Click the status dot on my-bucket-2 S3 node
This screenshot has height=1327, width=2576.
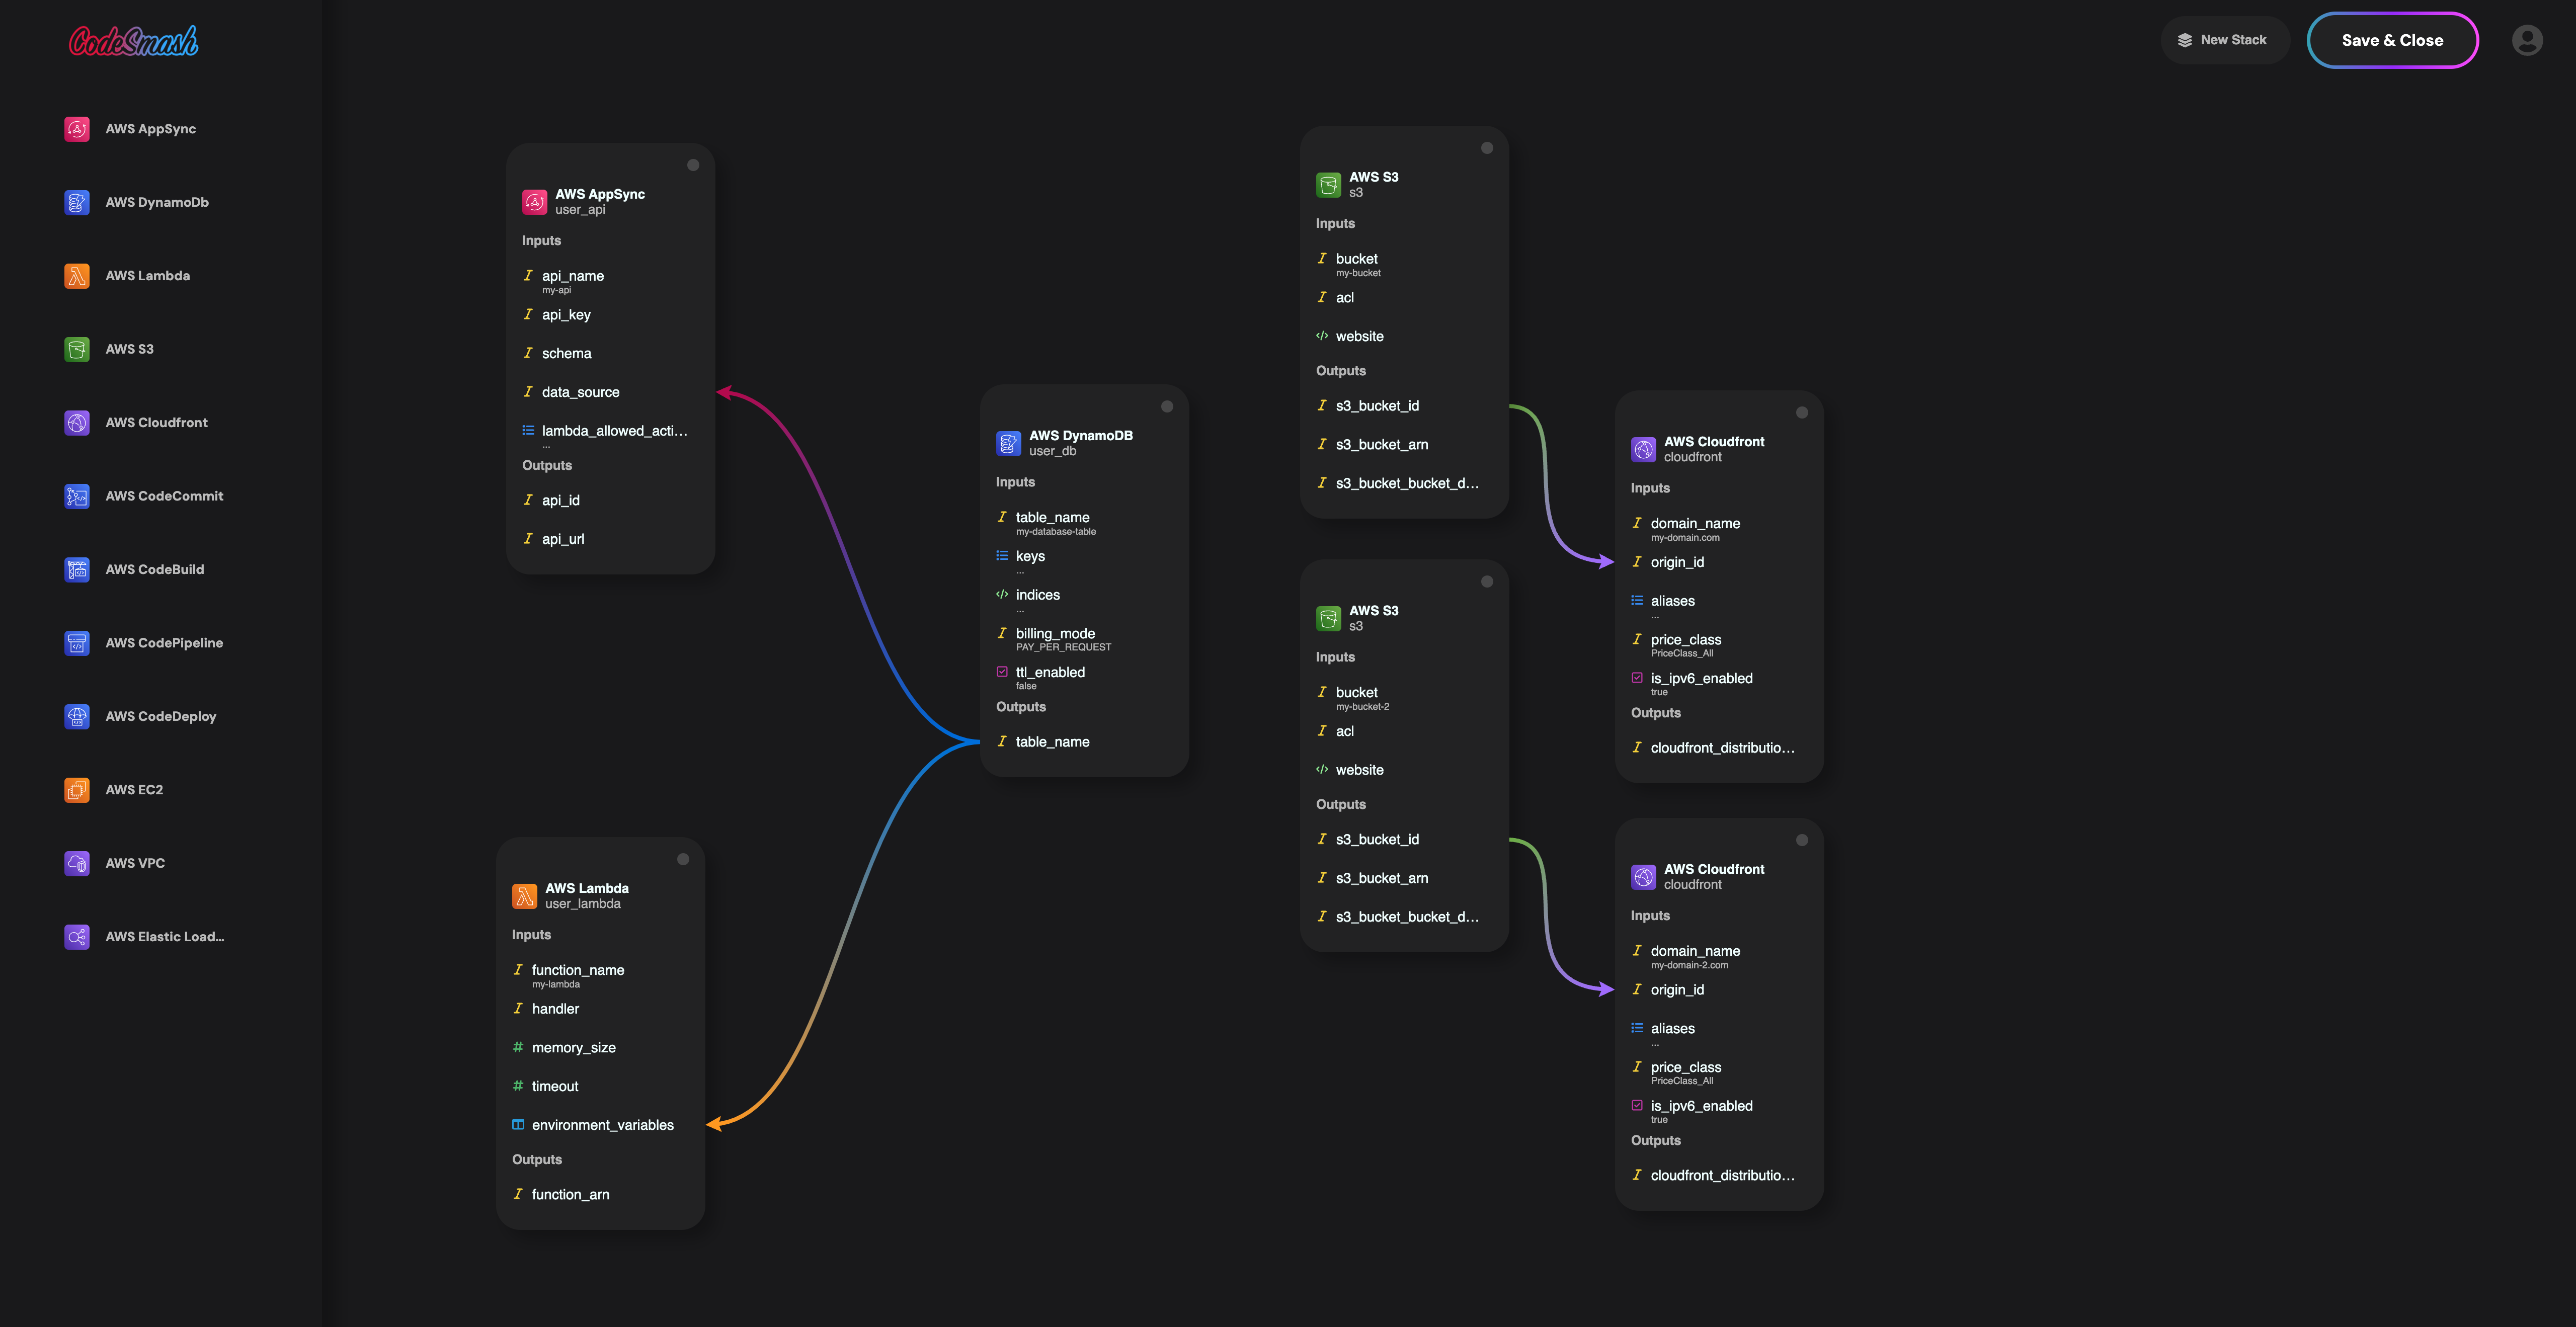point(1487,581)
